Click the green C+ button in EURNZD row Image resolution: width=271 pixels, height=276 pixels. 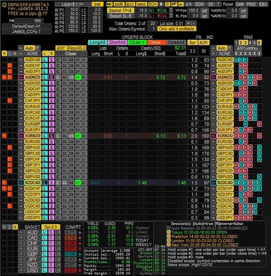78,136
